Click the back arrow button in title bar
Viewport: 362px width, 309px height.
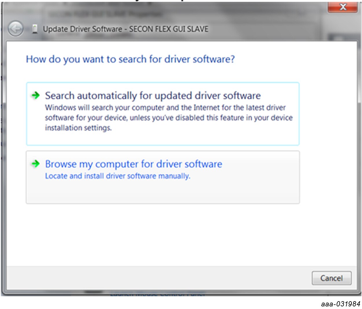click(x=15, y=29)
